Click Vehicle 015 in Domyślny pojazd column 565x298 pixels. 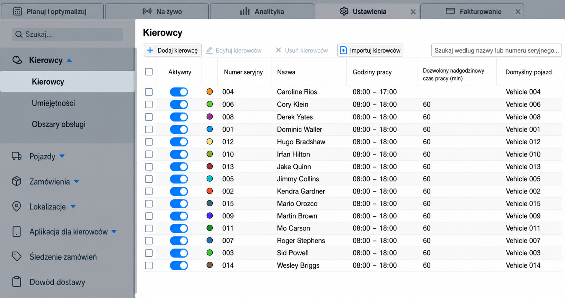(523, 204)
